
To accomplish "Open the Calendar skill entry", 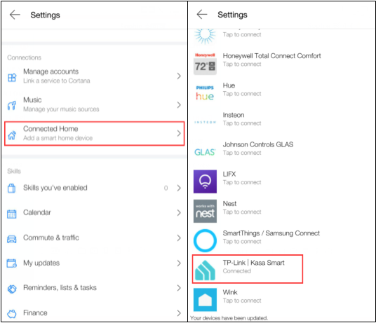I will (94, 213).
